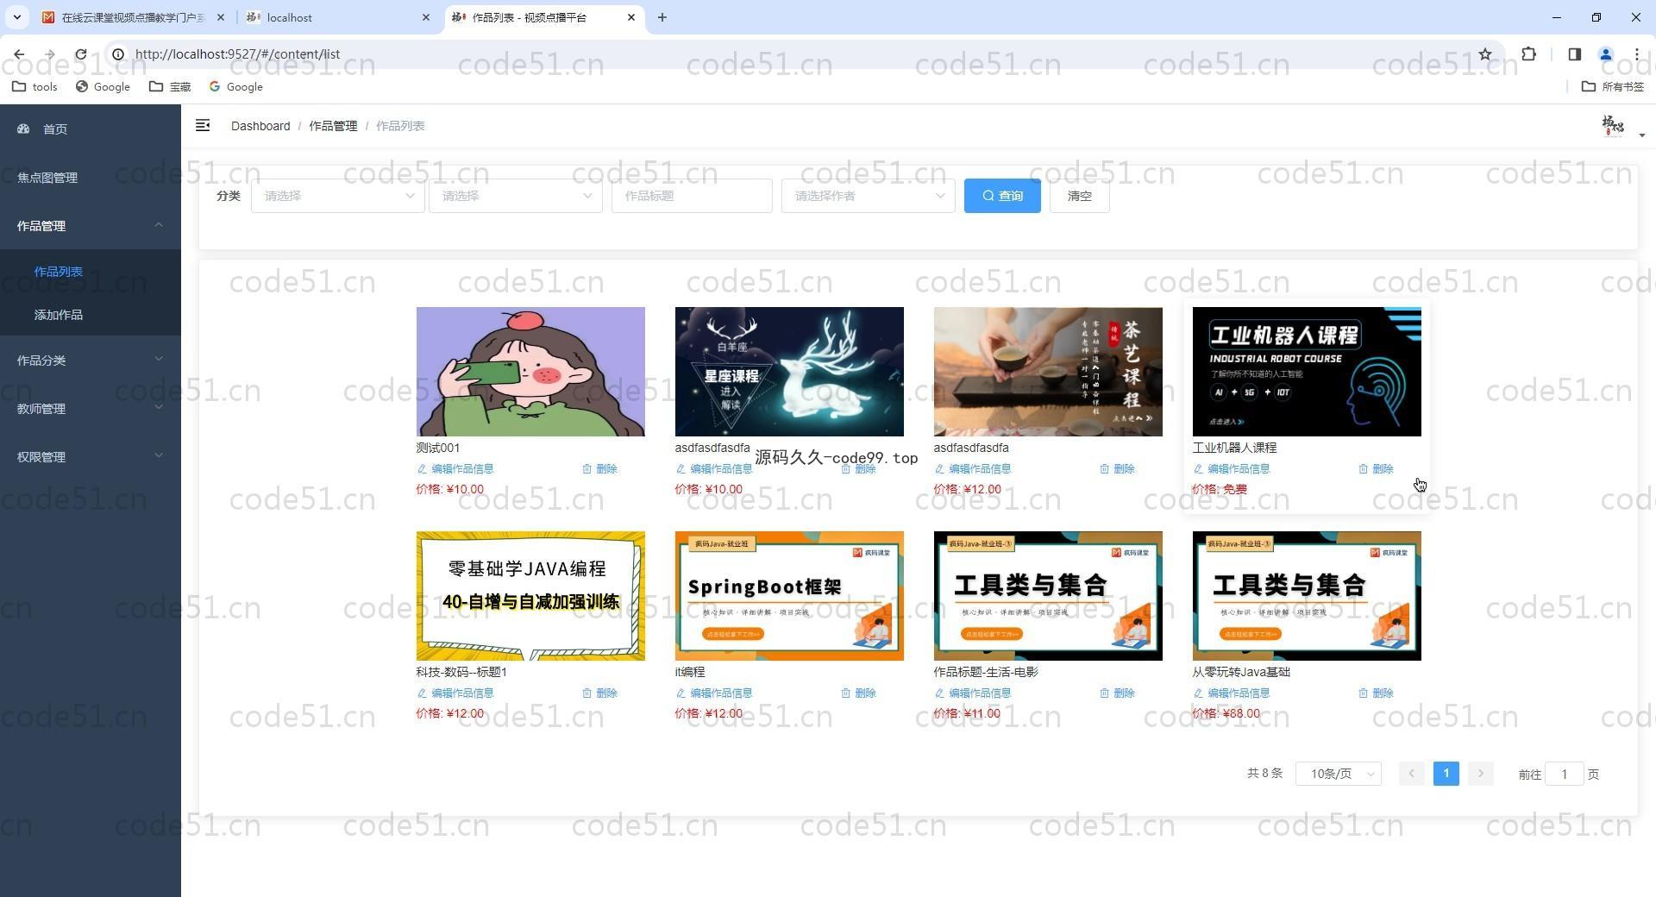Delete the tea course asdfasdfasdfa item

1117,469
